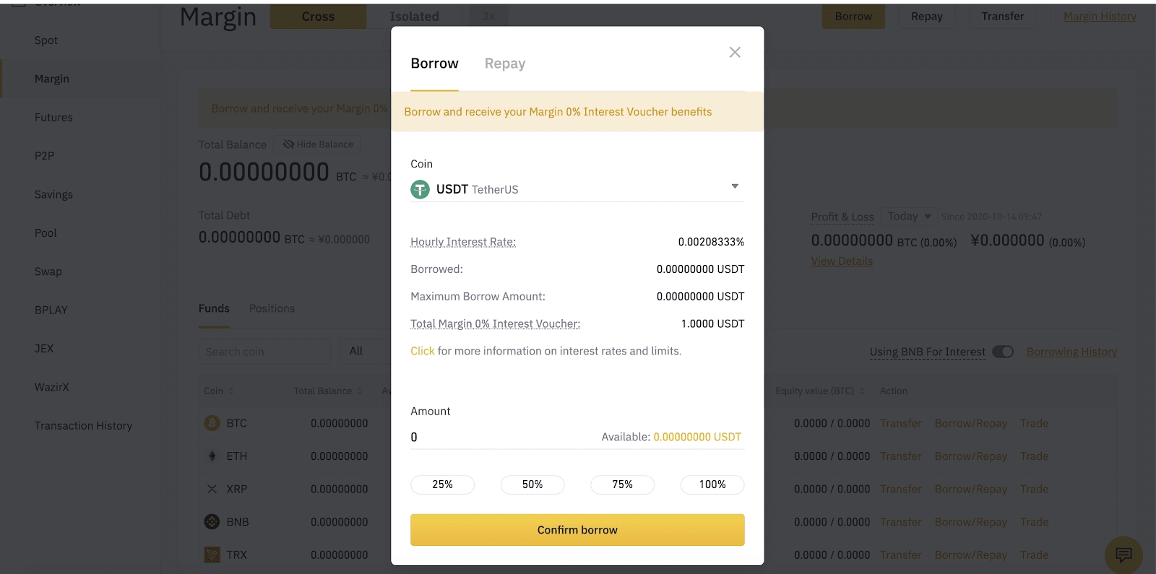Viewport: 1156px width, 574px height.
Task: Choose the 100% amount preset
Action: pyautogui.click(x=712, y=484)
